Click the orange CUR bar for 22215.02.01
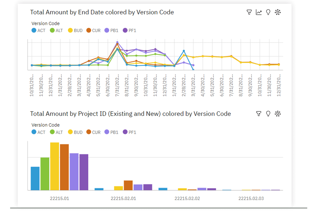Viewport: 318px width, 221px height. 128,185
